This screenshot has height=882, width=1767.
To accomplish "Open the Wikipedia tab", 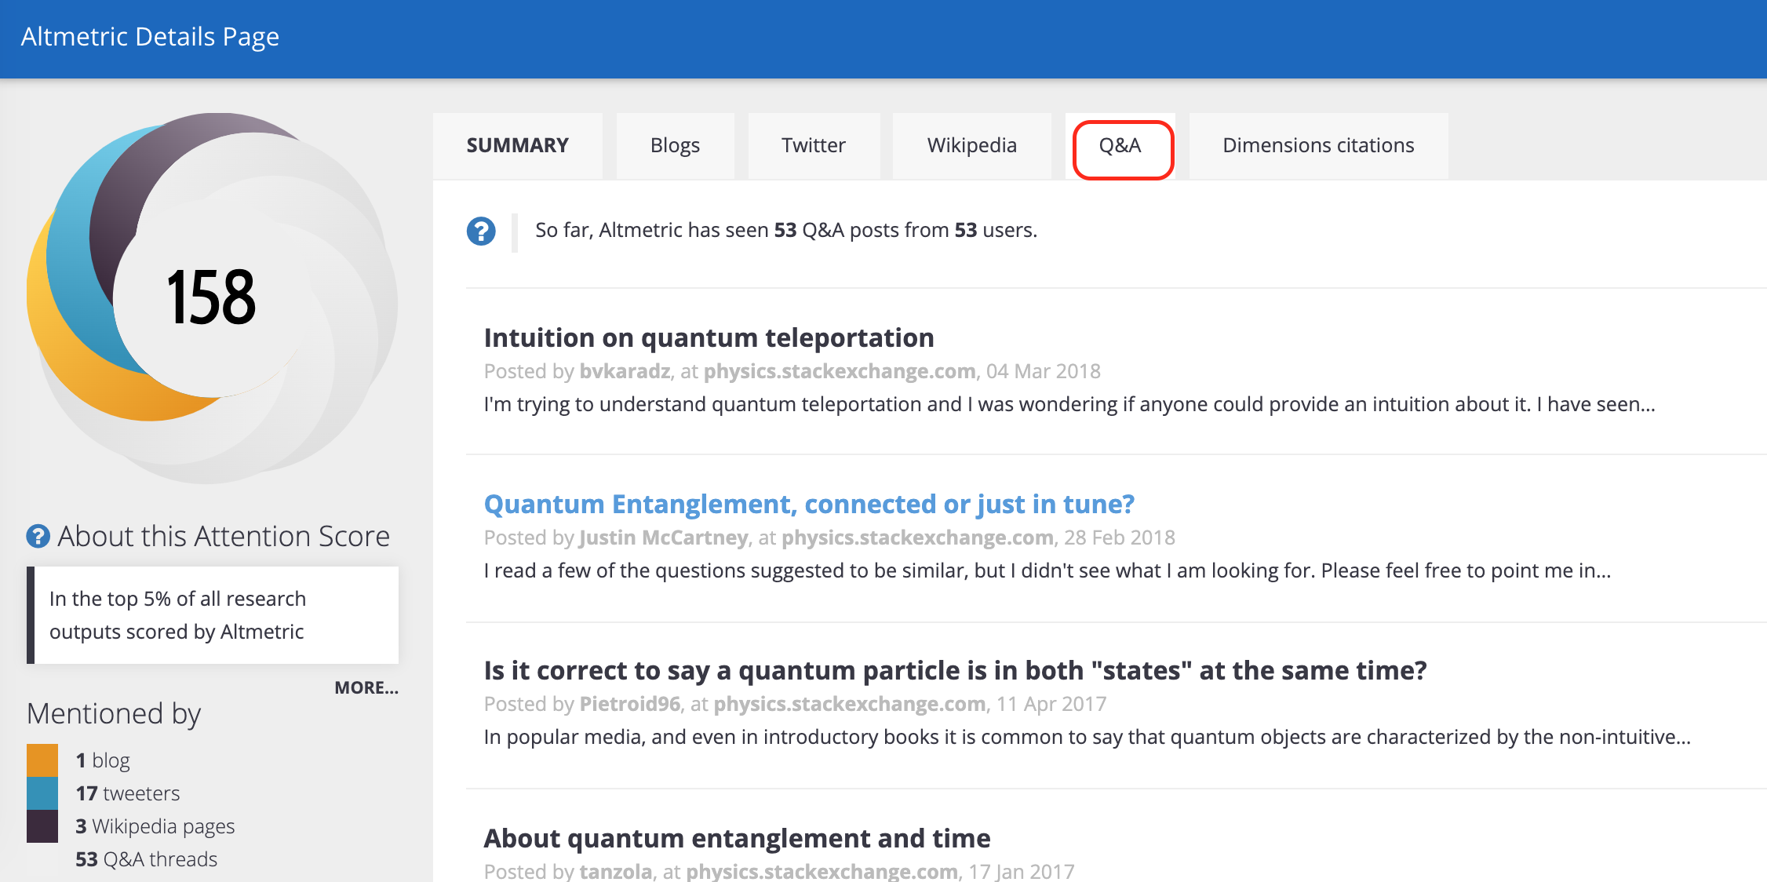I will click(971, 146).
